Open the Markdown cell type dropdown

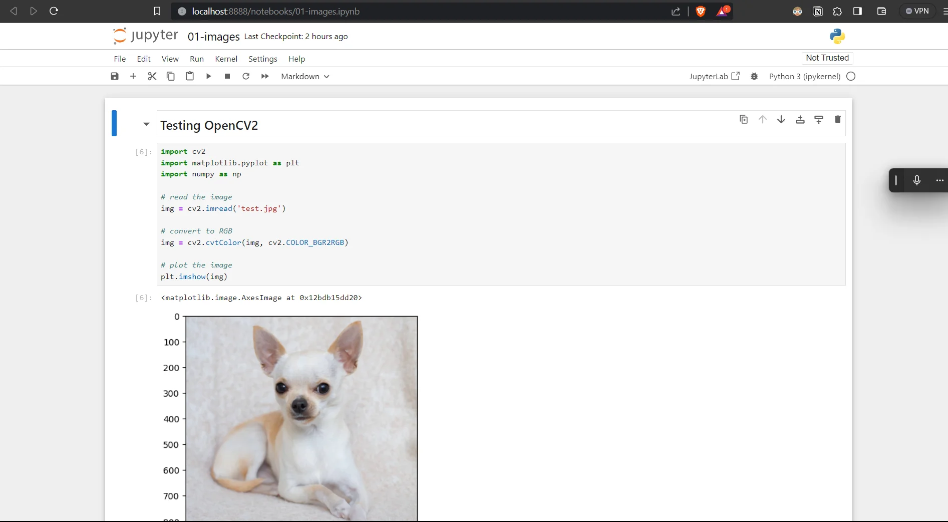(x=304, y=76)
